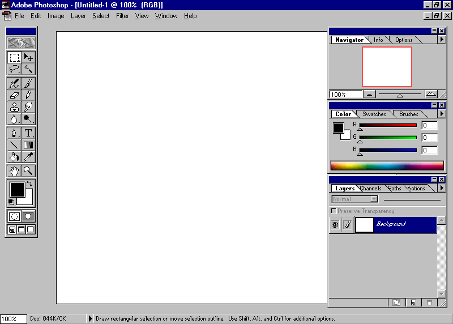The image size is (453, 324).
Task: Open the Filter menu
Action: click(x=122, y=16)
